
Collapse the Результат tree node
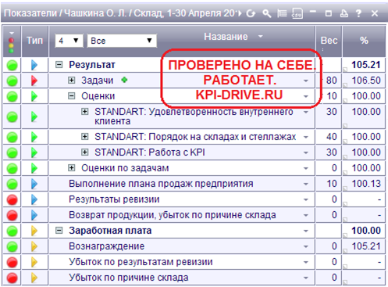(59, 64)
